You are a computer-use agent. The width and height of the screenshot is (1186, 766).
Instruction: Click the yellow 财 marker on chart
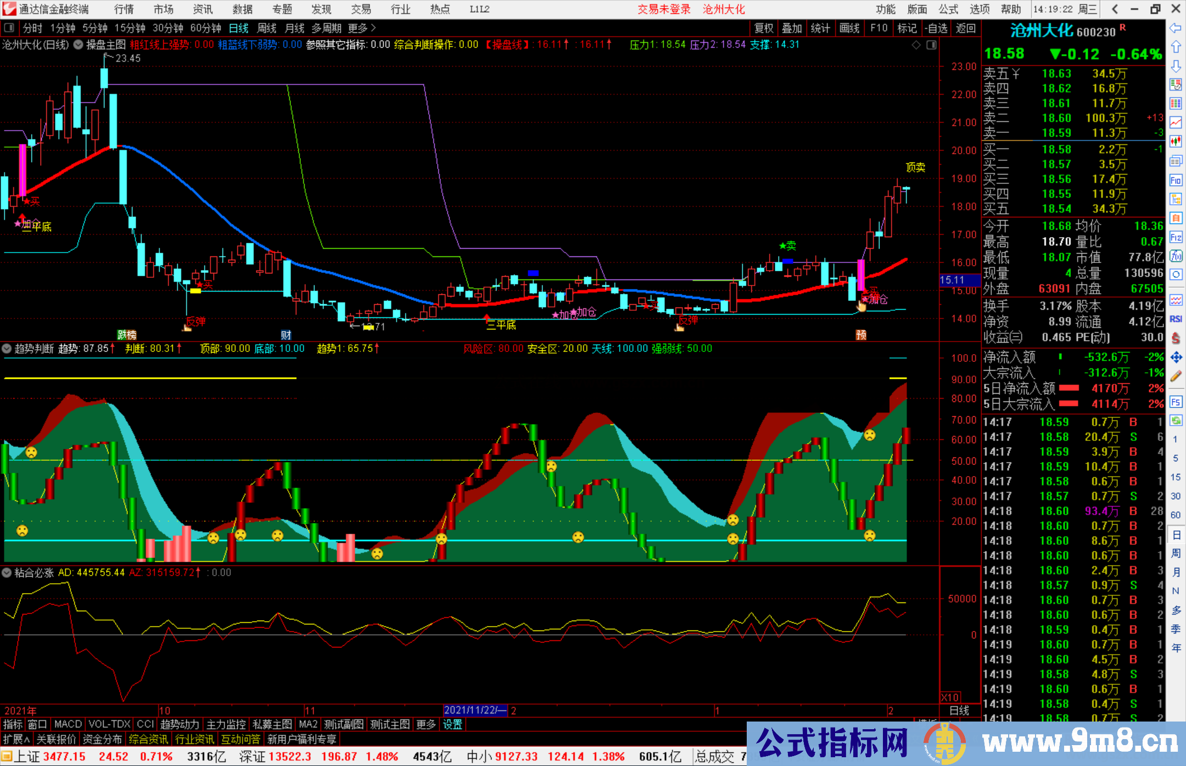point(286,335)
